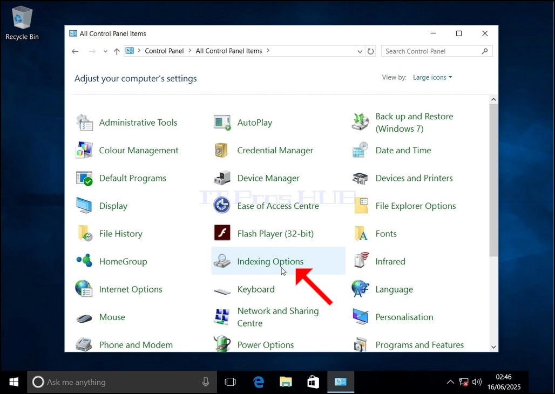This screenshot has width=555, height=394.
Task: Click the Control Panel breadcrumb
Action: click(164, 51)
